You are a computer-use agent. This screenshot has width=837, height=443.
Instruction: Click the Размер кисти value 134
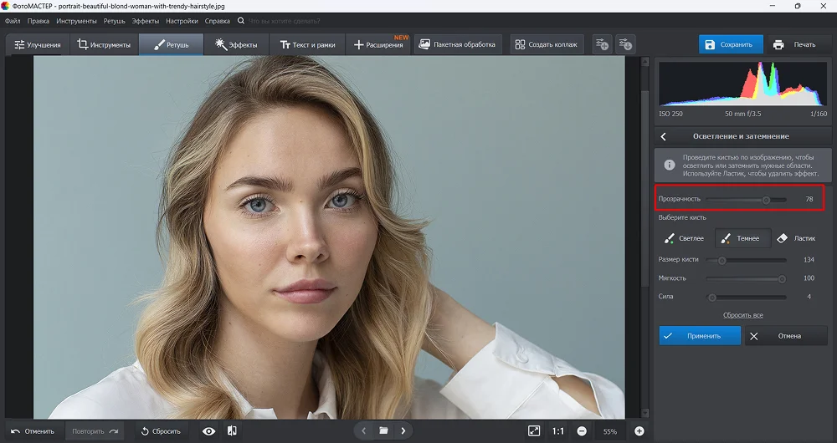click(x=809, y=260)
